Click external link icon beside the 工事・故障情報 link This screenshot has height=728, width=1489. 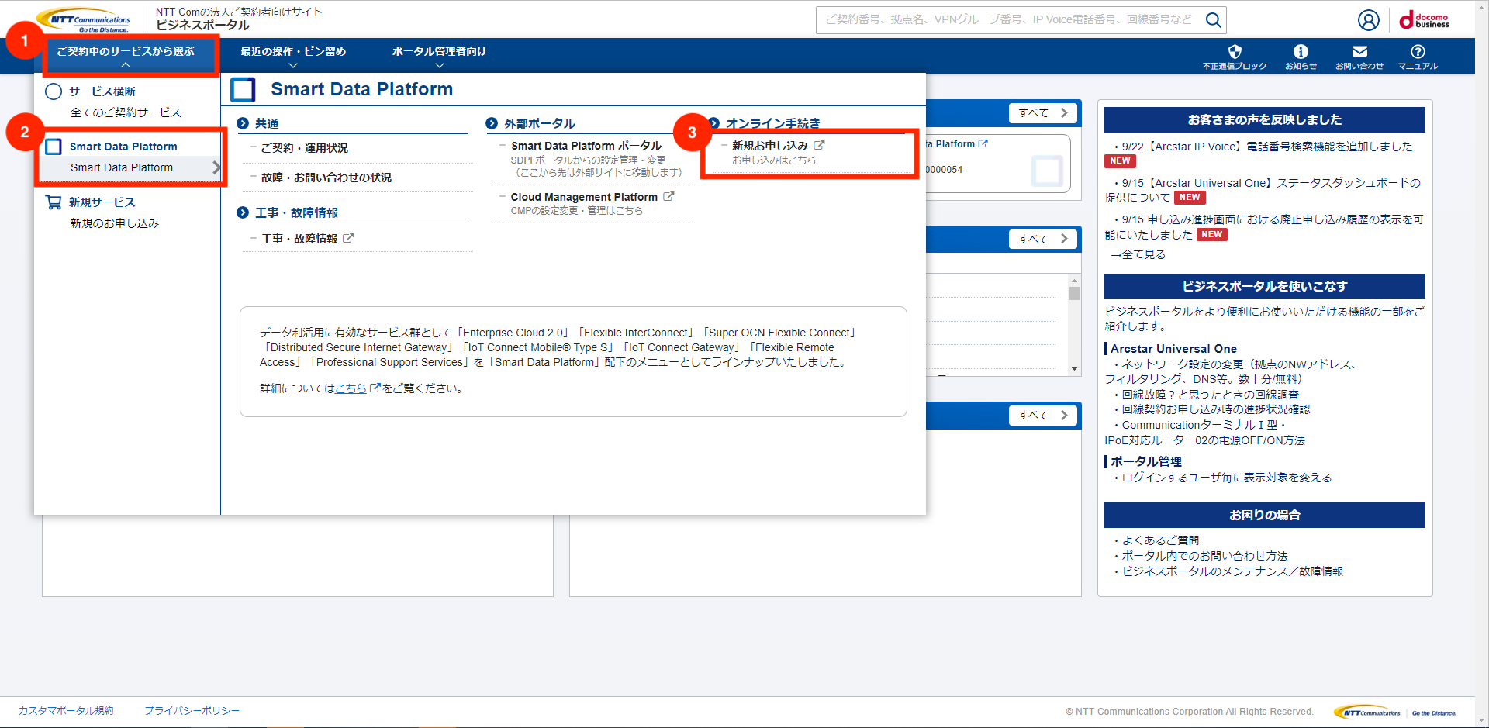pyautogui.click(x=348, y=239)
